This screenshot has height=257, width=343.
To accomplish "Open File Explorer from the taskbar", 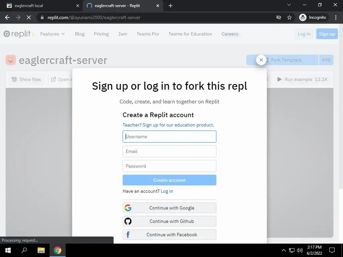I will click(x=41, y=250).
